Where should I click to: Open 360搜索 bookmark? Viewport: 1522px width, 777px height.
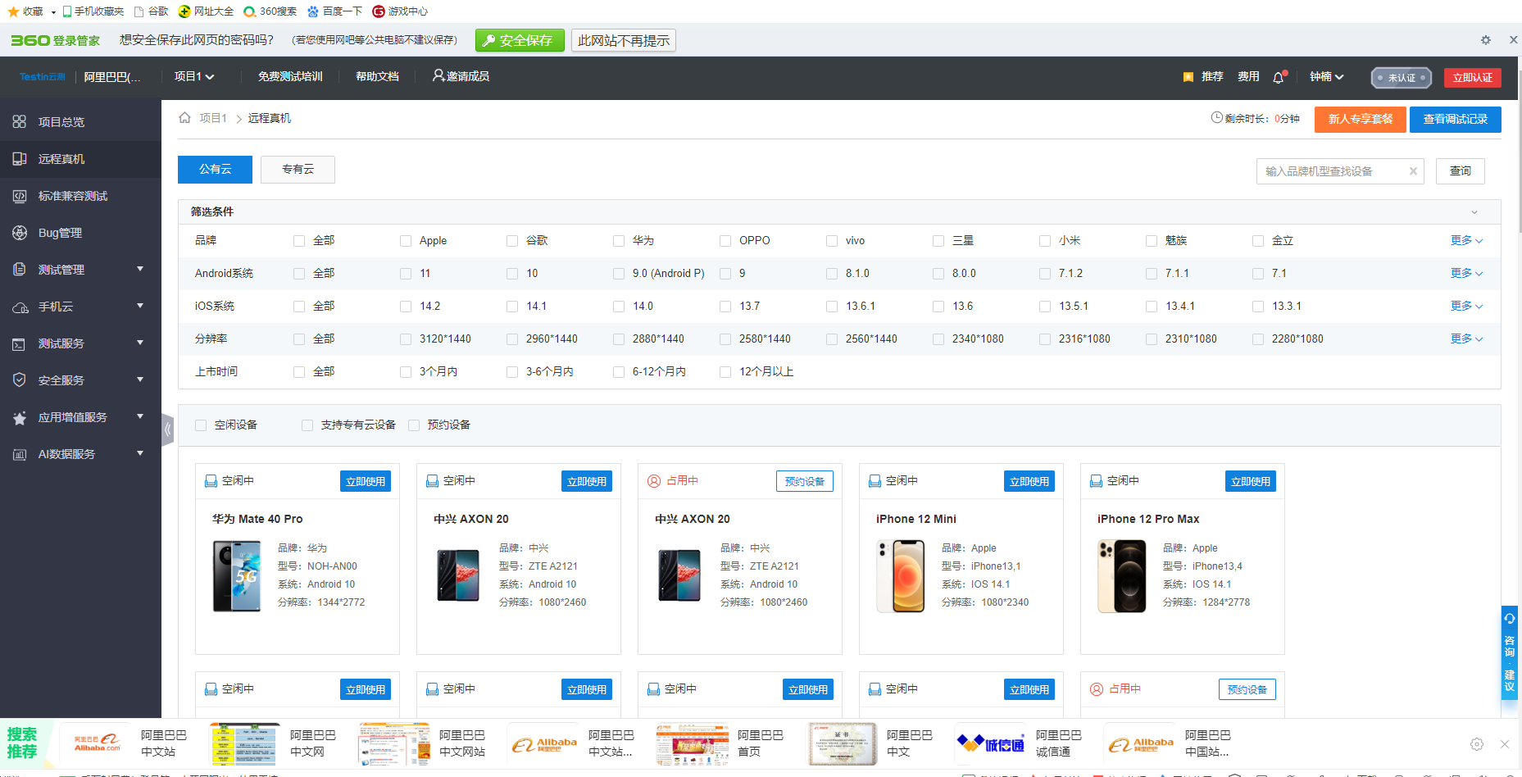click(x=270, y=11)
